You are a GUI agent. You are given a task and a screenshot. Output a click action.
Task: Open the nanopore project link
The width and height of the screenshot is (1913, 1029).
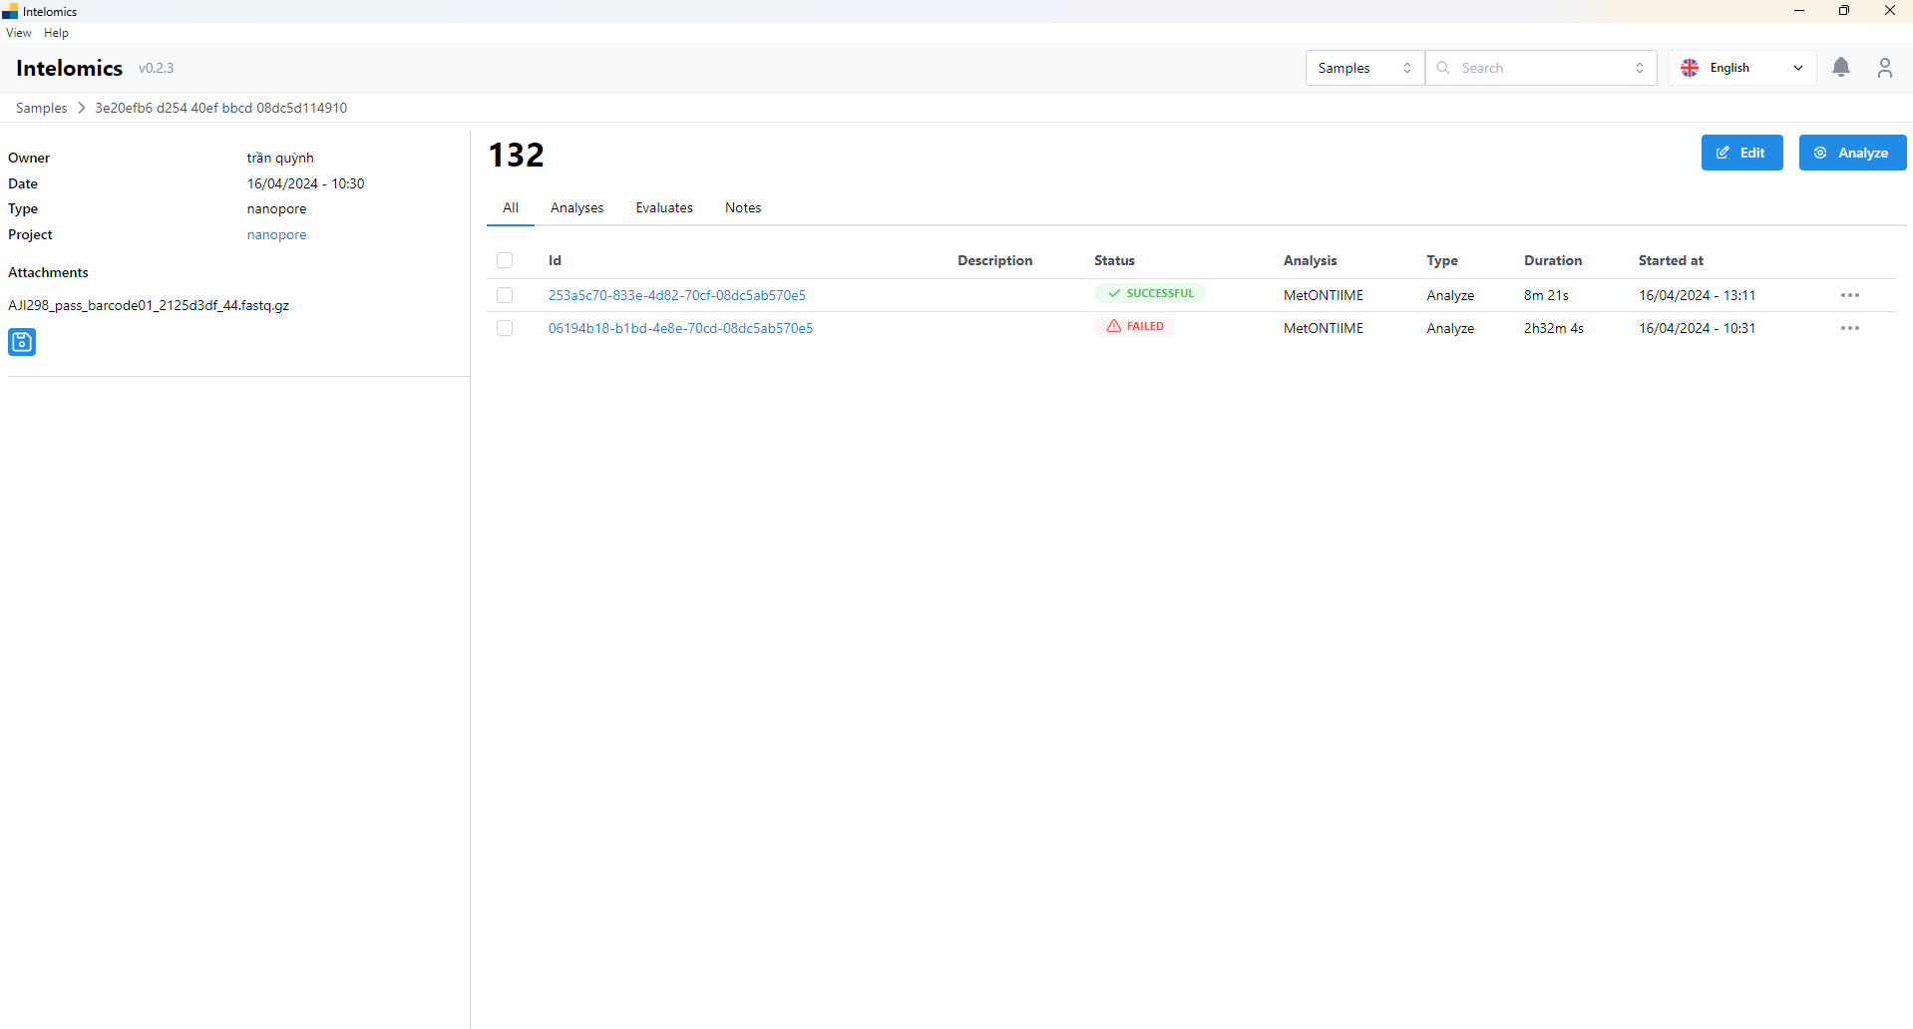(x=276, y=234)
